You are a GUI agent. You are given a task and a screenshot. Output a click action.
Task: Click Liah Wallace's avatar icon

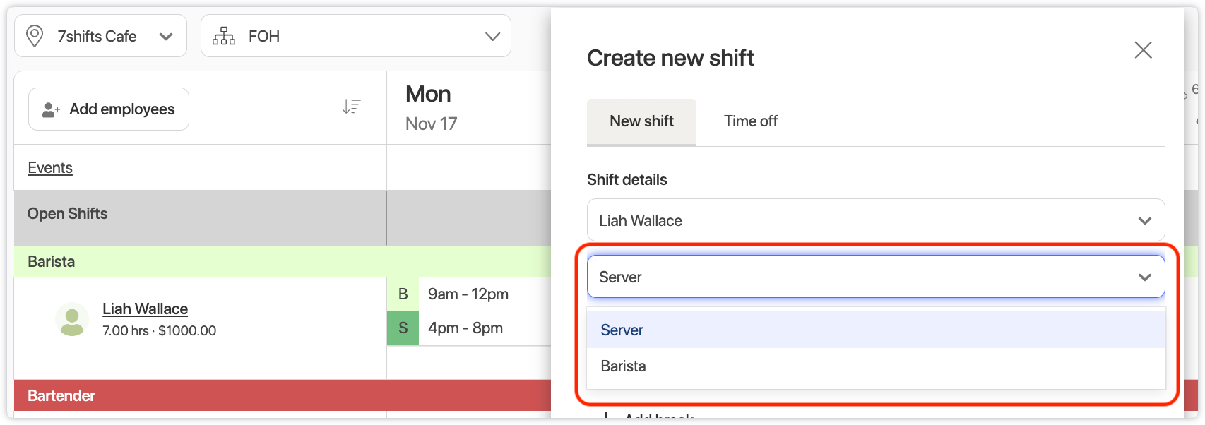coord(71,320)
